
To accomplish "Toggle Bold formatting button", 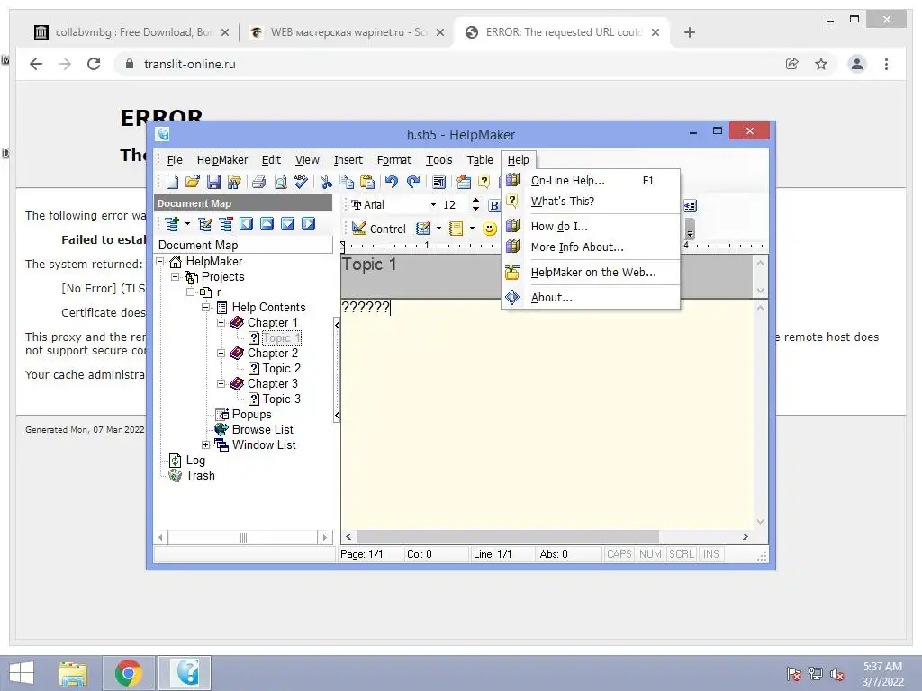I will click(494, 205).
